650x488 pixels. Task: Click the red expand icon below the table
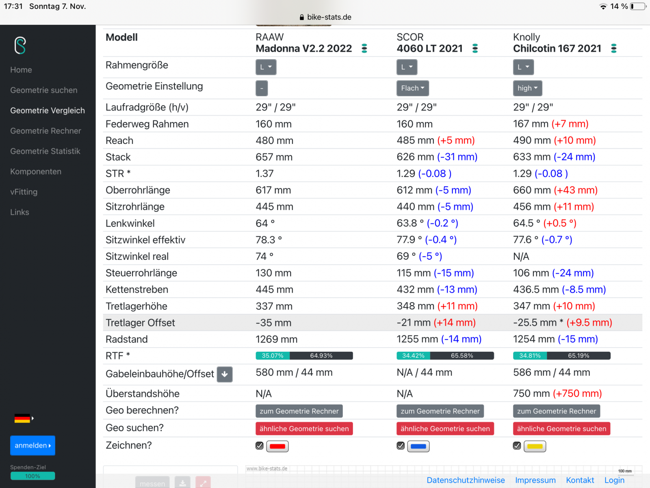click(x=203, y=482)
